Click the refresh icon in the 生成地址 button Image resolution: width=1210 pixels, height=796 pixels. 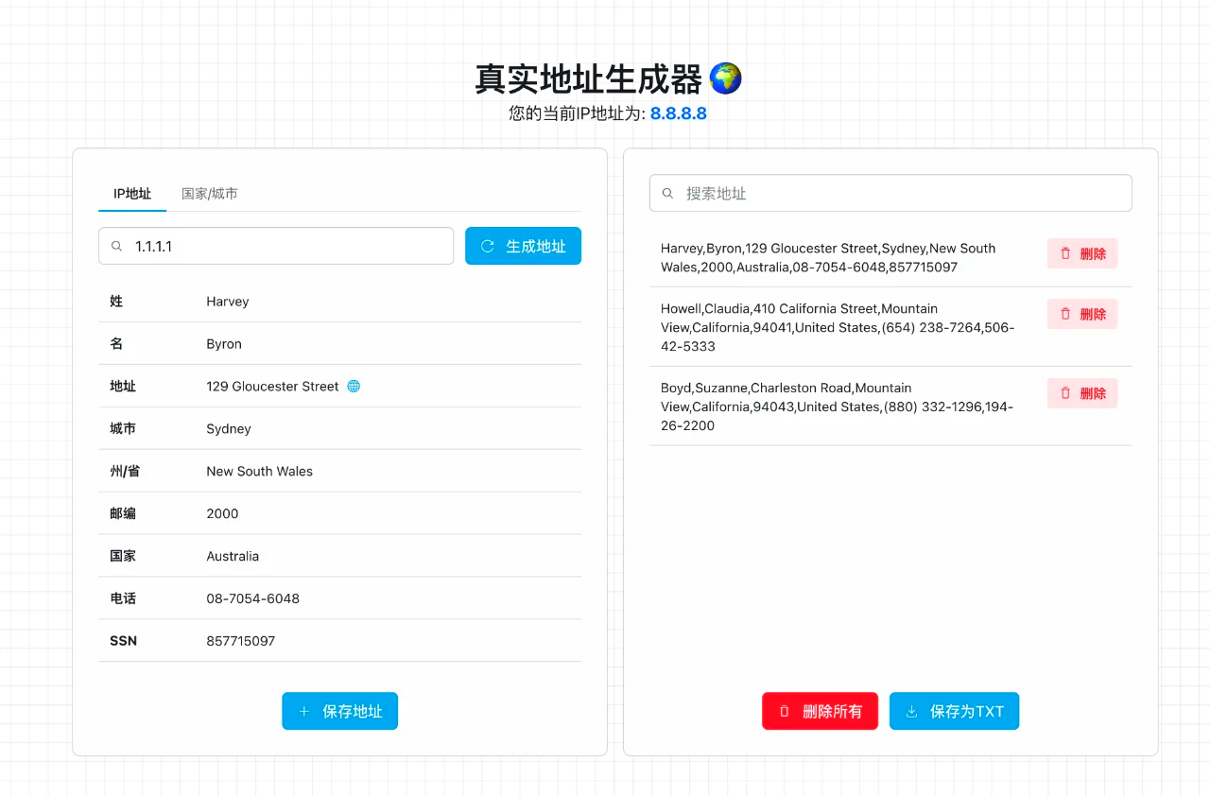click(x=488, y=246)
